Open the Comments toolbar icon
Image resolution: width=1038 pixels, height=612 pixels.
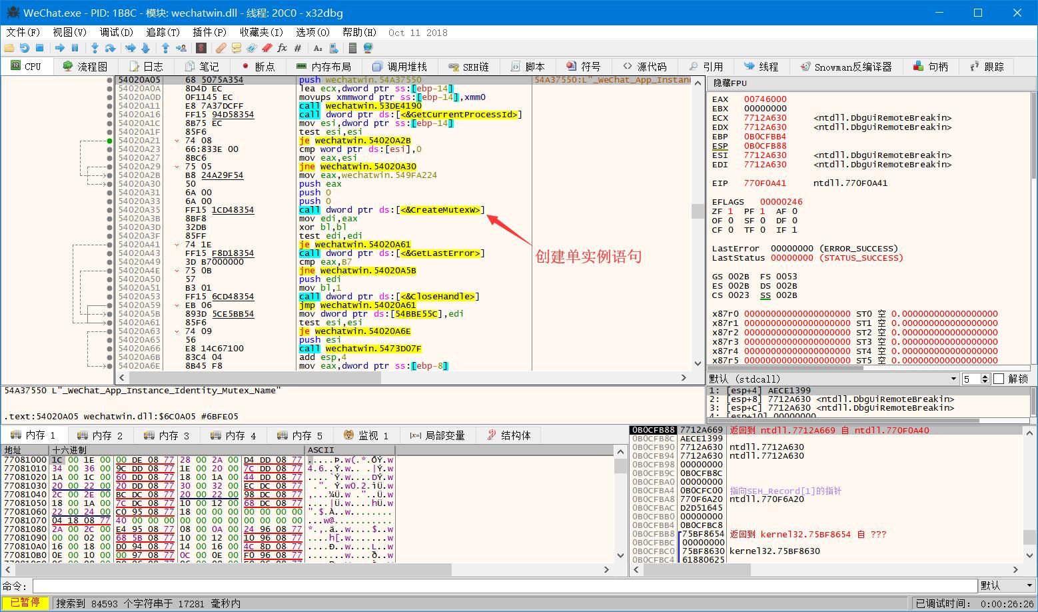(x=236, y=48)
